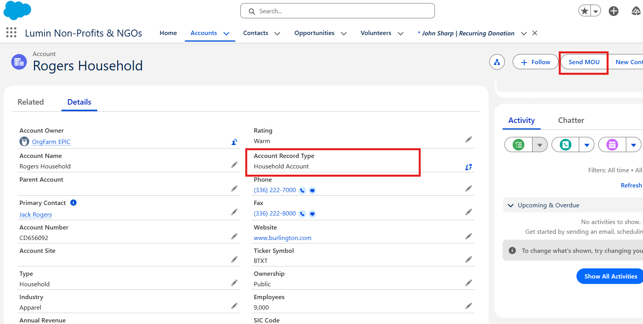
Task: Open the new event dropdown arrow
Action: 634,145
